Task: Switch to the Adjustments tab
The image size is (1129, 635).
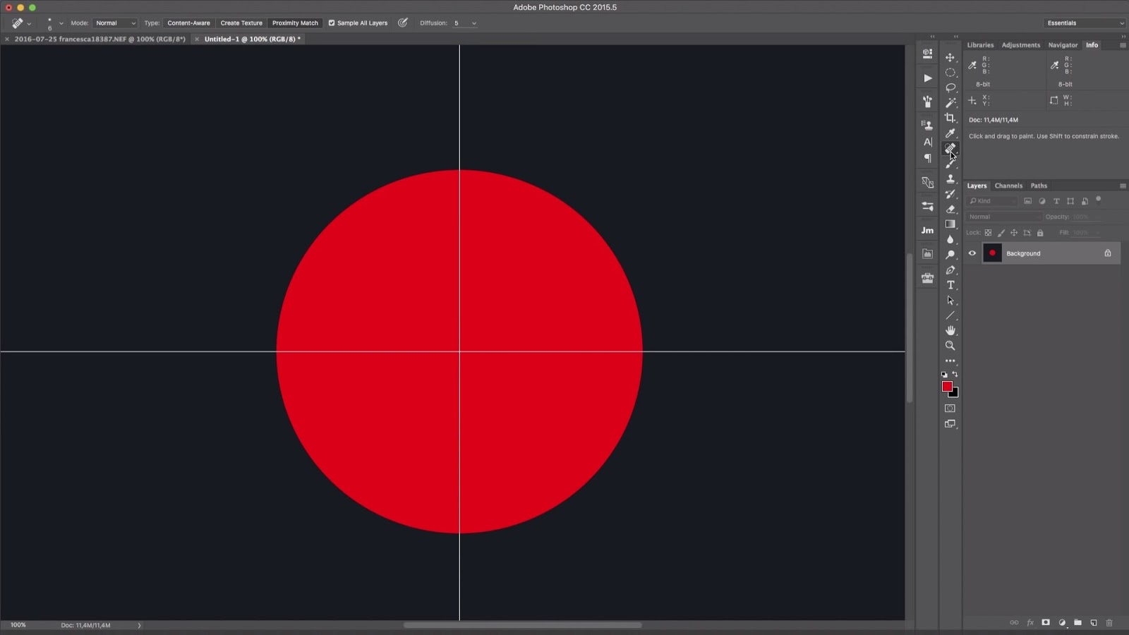Action: [1021, 45]
